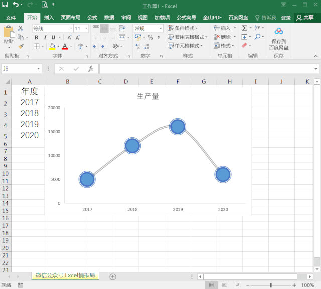Switch to 视图 tab
Screen dimensions: 321x289
click(x=143, y=18)
